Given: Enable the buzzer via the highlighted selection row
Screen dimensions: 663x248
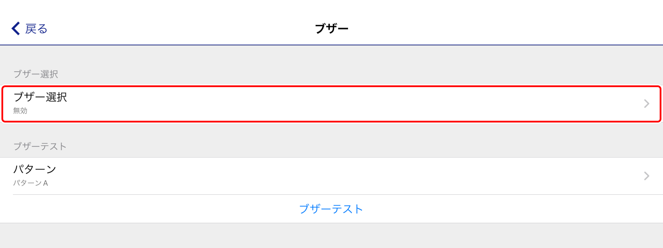Looking at the screenshot, I should tap(332, 104).
